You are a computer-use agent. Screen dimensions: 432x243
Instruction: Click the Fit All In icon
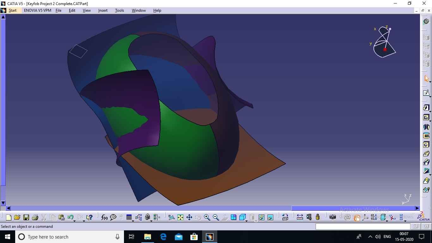180,217
